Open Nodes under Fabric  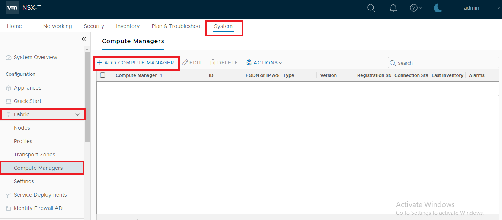(x=22, y=128)
